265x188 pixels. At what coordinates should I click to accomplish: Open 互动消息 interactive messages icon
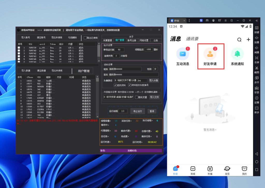[182, 54]
